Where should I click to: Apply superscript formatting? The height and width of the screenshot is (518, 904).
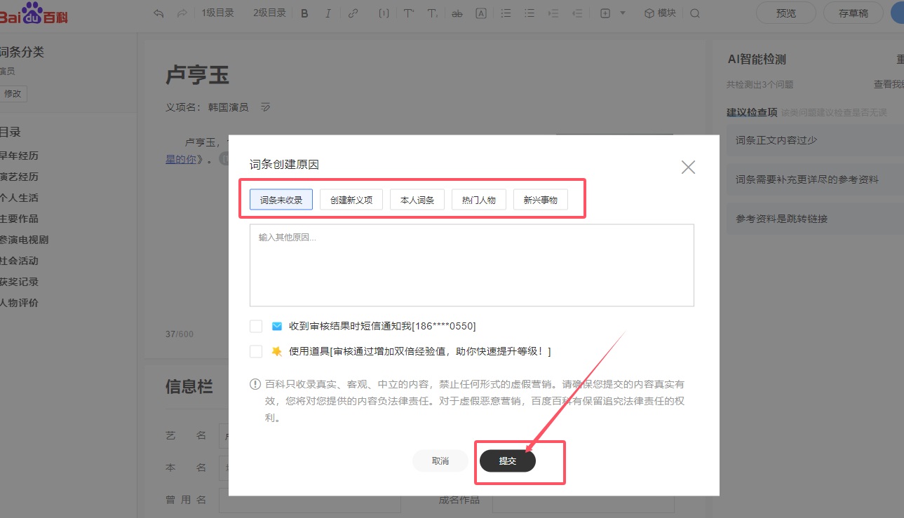pos(409,13)
